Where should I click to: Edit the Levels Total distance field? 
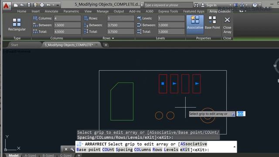click(171, 31)
